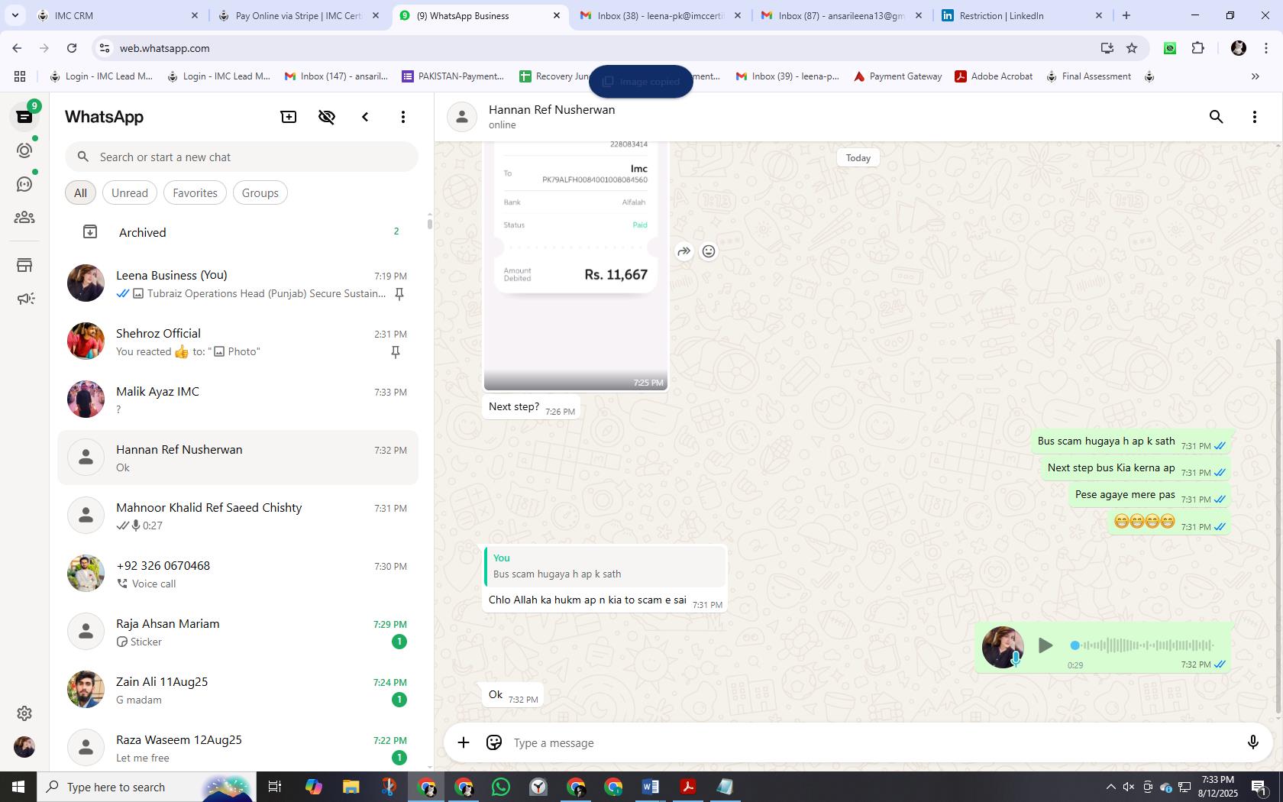
Task: Open a new browser tab
Action: tap(1126, 15)
